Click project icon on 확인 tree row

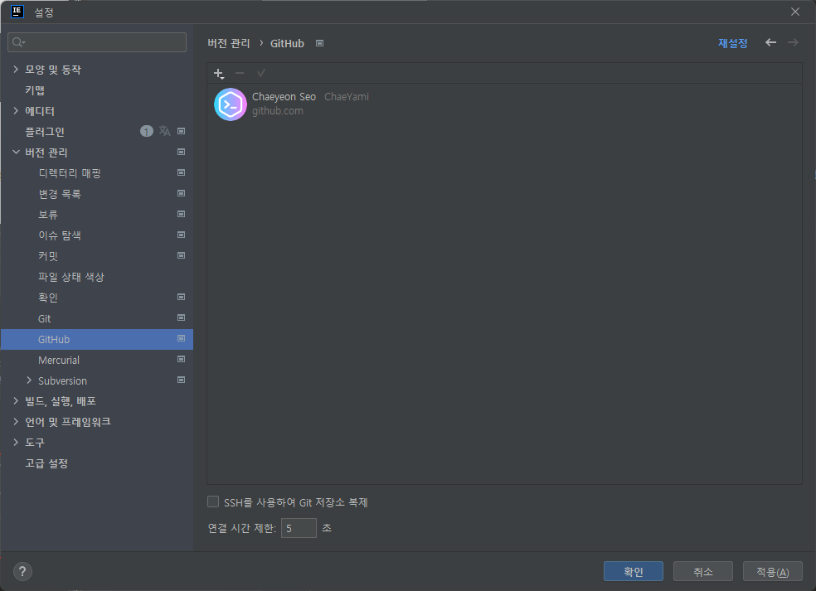click(x=181, y=297)
